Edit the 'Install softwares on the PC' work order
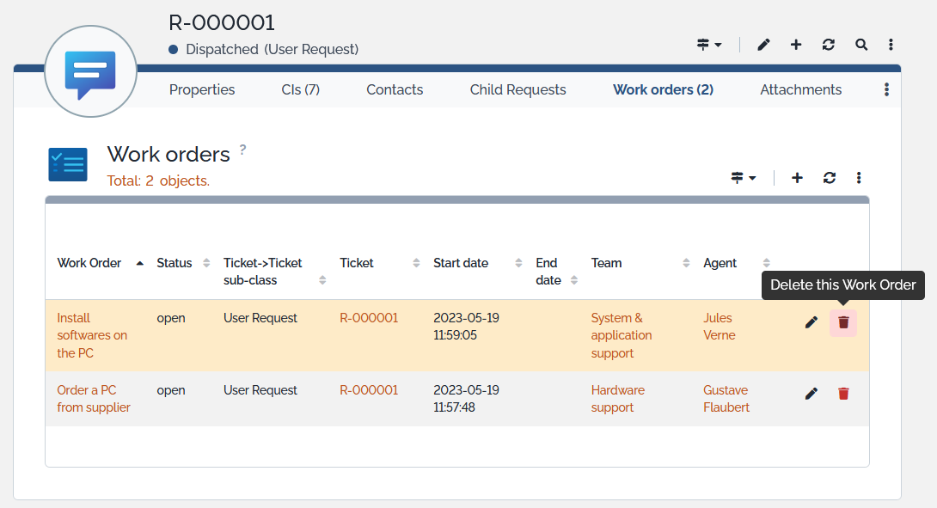This screenshot has height=508, width=937. tap(811, 322)
